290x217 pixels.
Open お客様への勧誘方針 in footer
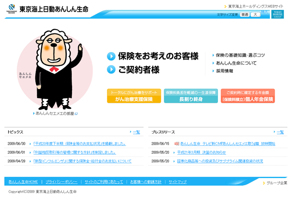[146, 182]
